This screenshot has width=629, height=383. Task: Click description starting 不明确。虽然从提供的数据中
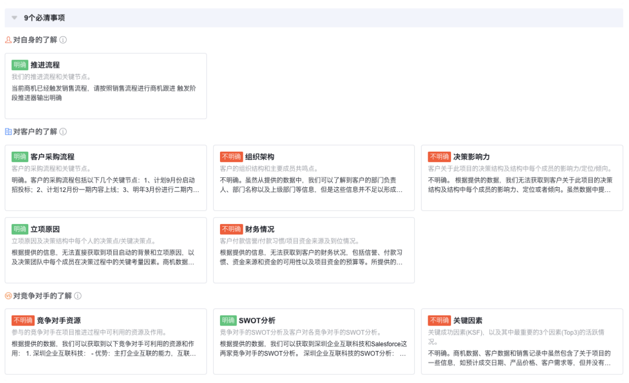pyautogui.click(x=311, y=185)
